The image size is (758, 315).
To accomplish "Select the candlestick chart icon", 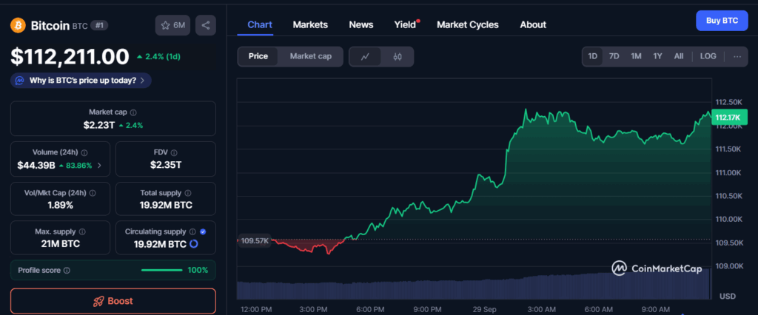I will [397, 56].
